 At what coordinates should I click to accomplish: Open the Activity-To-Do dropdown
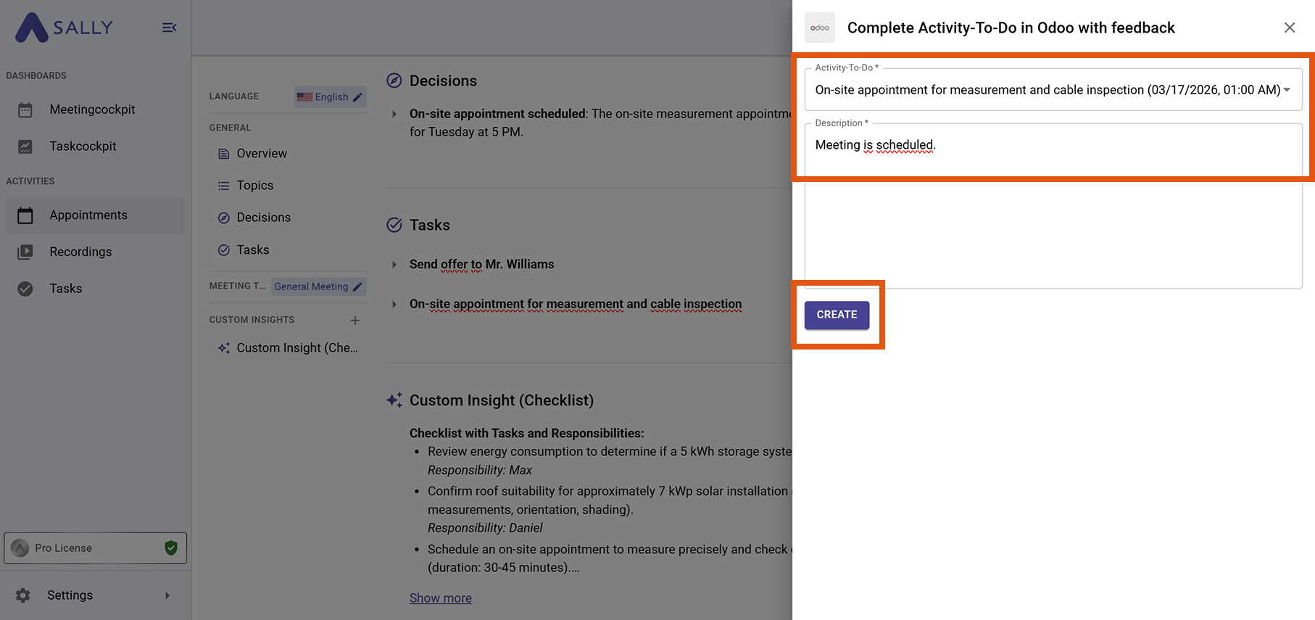(x=1053, y=90)
